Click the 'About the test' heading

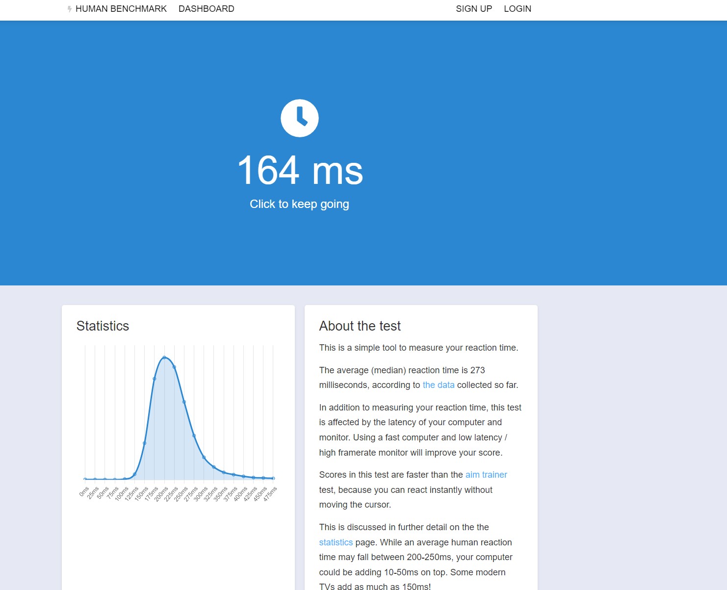pos(360,326)
